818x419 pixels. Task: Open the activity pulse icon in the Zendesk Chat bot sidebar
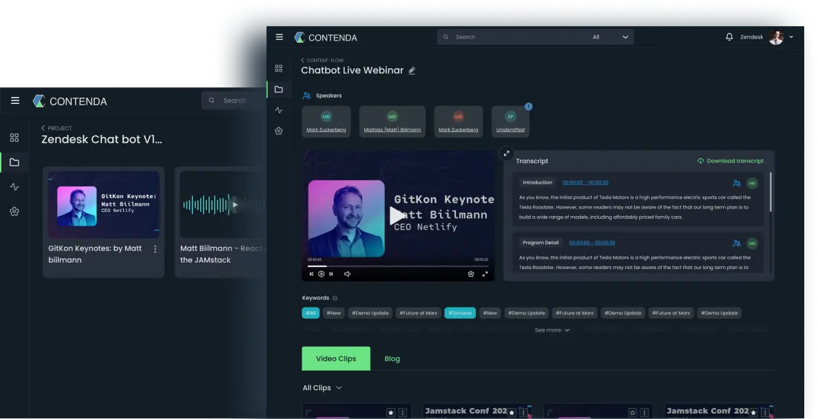coord(14,186)
